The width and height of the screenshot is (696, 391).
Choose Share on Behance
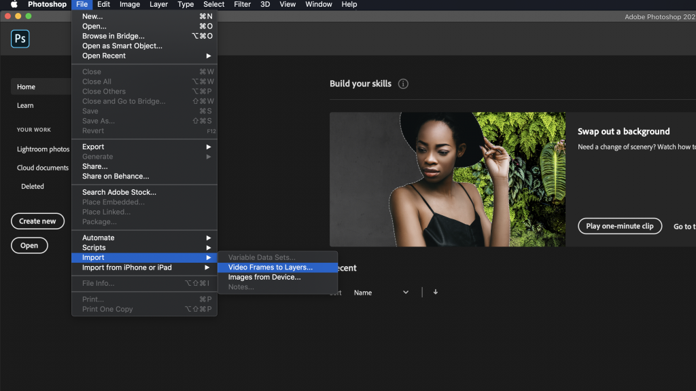(144, 176)
